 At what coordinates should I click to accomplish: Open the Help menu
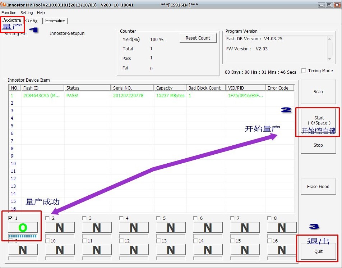pyautogui.click(x=41, y=13)
